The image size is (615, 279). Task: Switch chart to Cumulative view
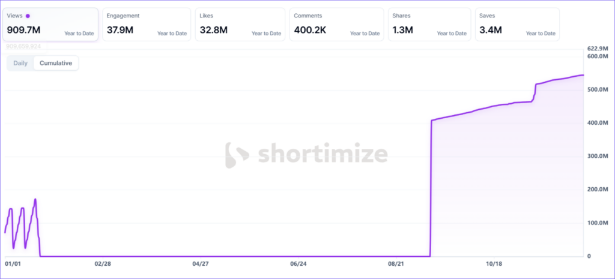click(56, 63)
